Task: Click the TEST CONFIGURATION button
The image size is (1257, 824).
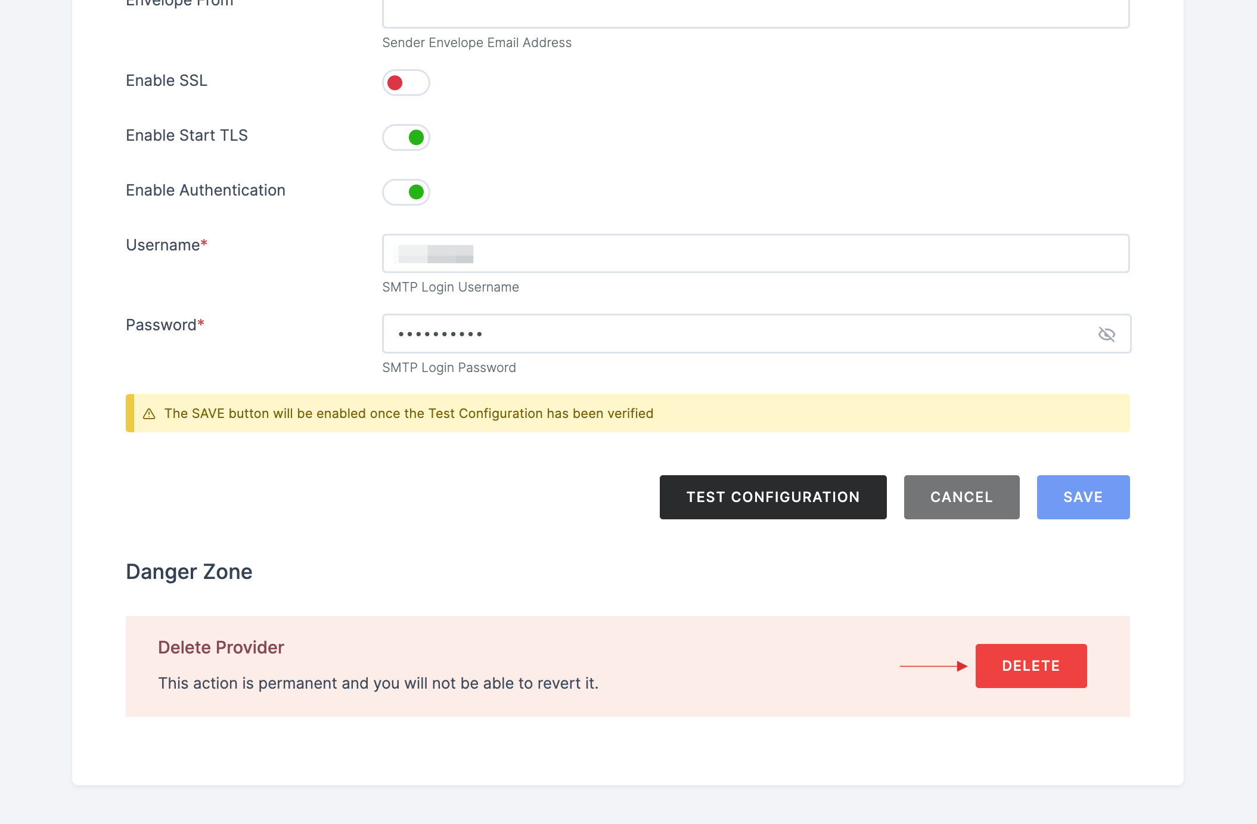Action: (773, 497)
